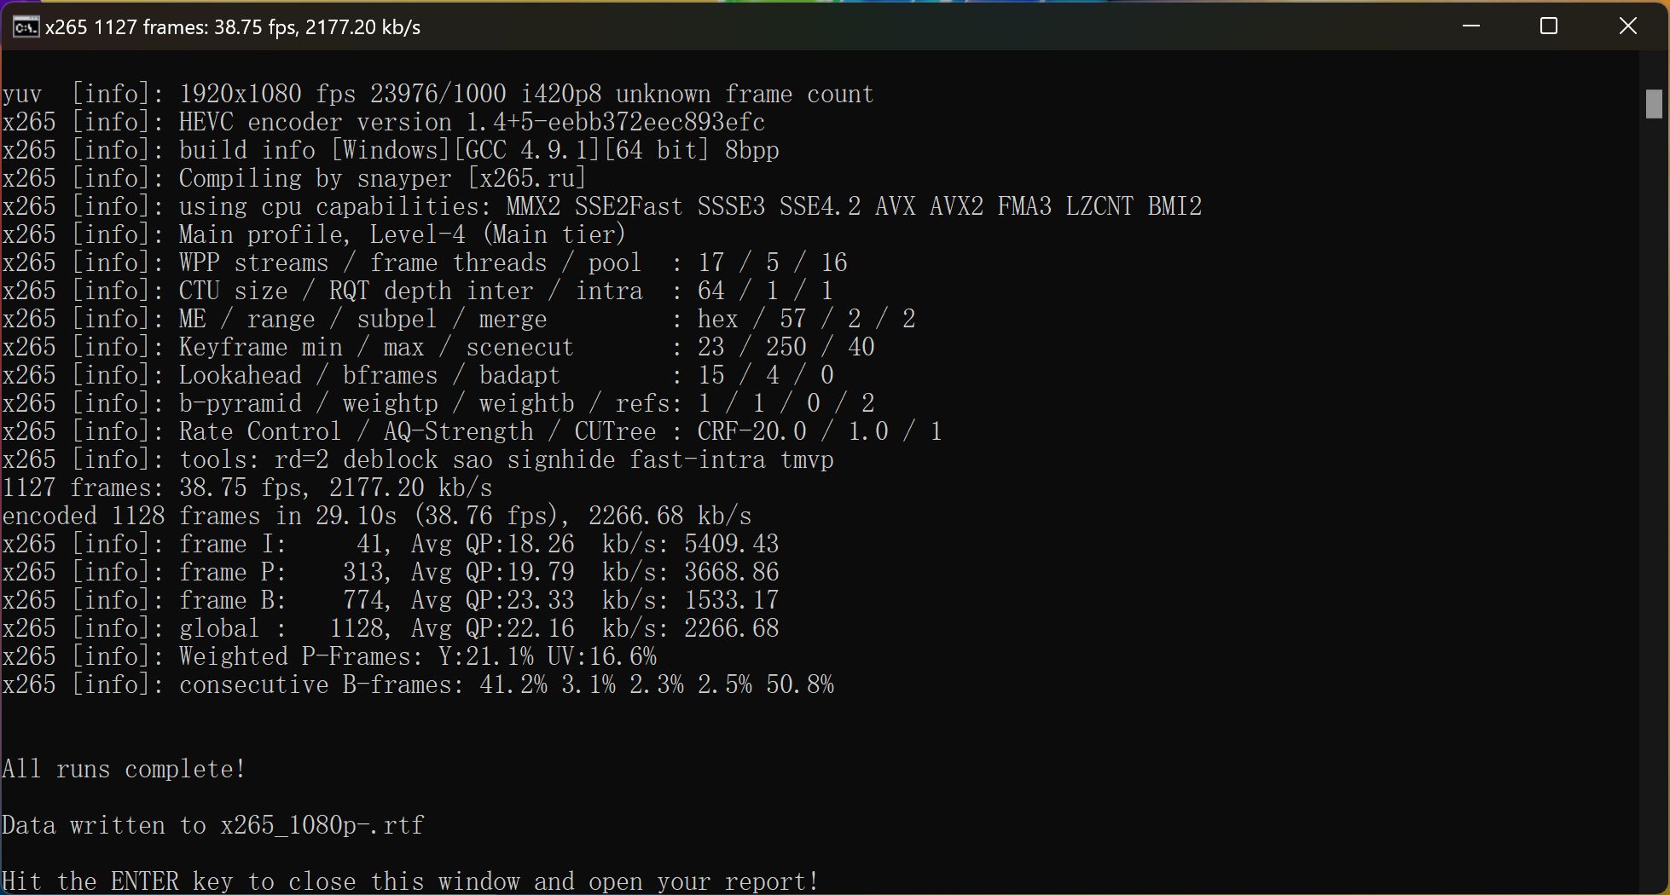Click the console icon in title bar

(x=26, y=27)
